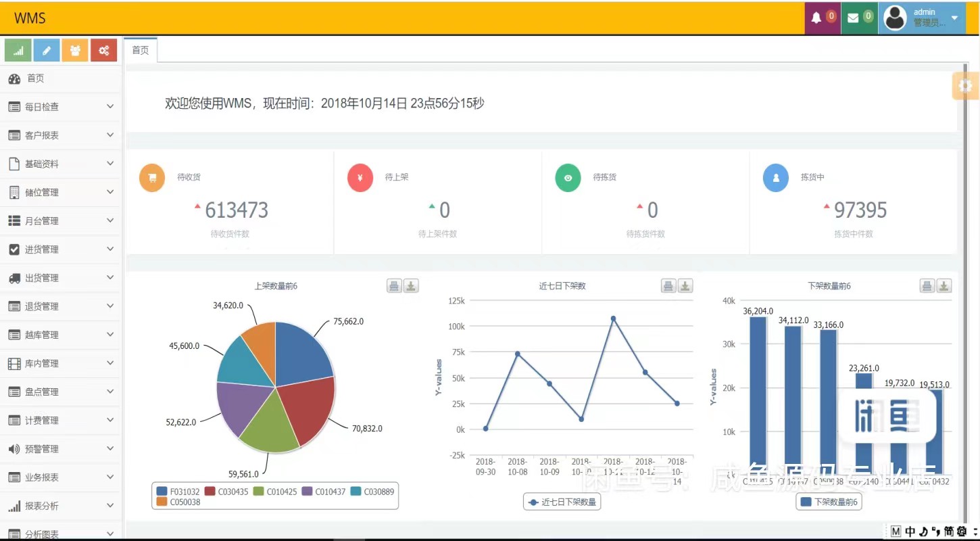Expand the 盘点管理 menu chevron
The height and width of the screenshot is (541, 980).
(x=110, y=392)
